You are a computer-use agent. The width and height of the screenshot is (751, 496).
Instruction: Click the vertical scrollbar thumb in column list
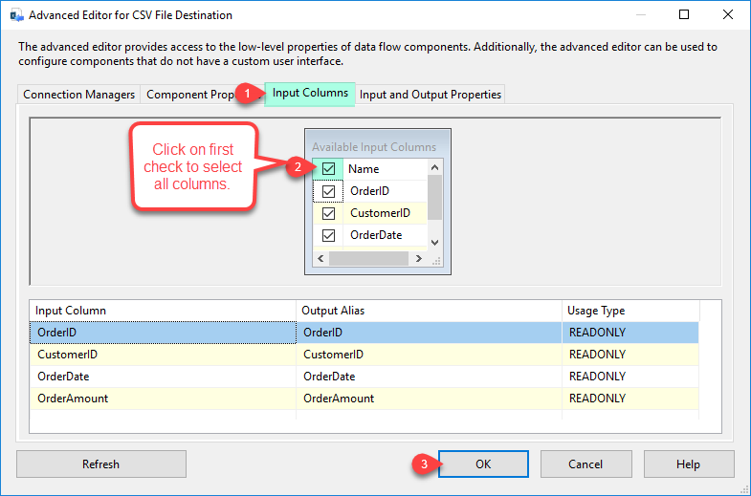click(435, 197)
